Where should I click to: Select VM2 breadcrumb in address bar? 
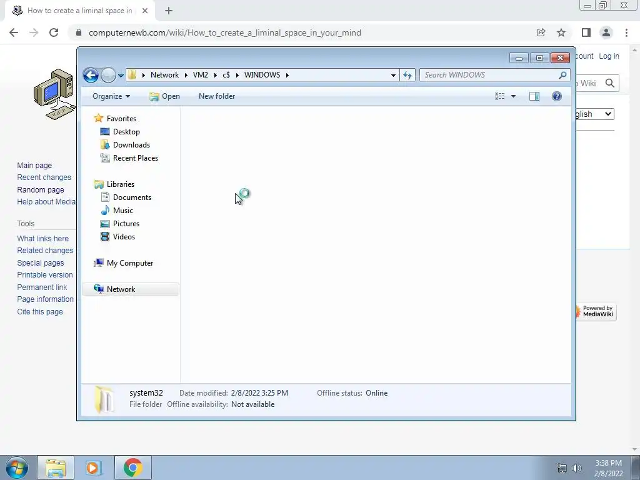pos(201,75)
